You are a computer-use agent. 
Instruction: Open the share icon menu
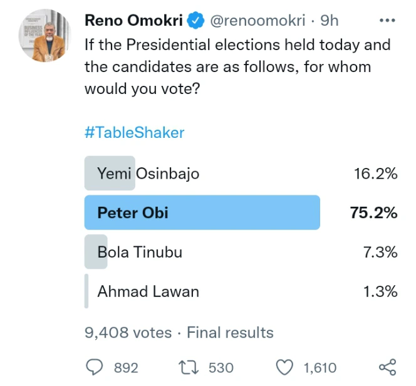(388, 367)
